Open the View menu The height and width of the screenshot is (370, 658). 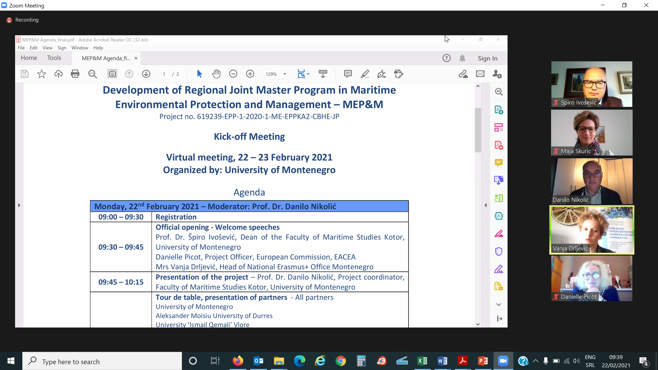pyautogui.click(x=47, y=48)
